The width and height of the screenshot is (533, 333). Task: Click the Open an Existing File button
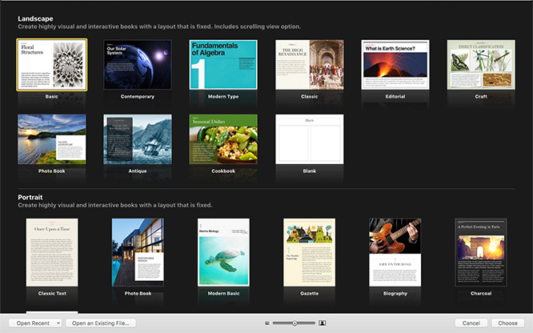point(100,323)
